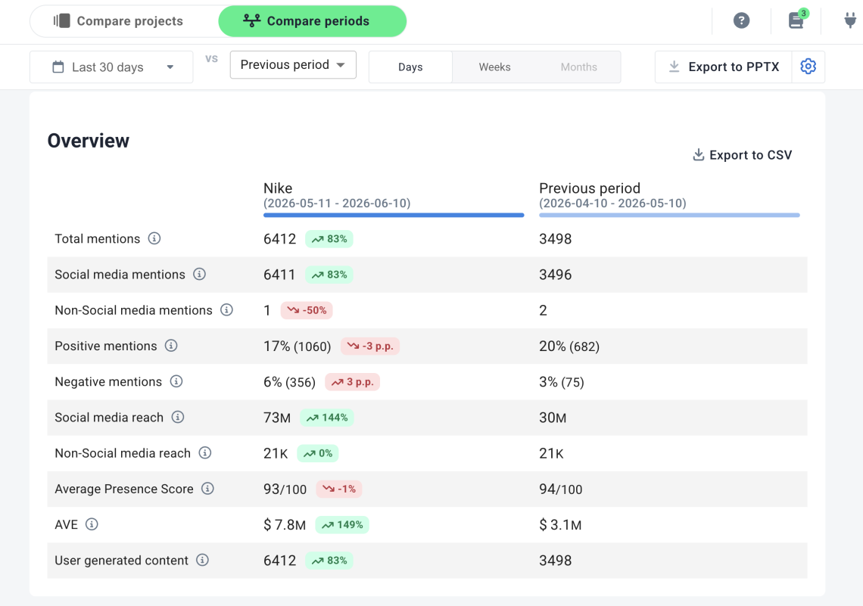
Task: Export overview to CSV
Action: point(742,155)
